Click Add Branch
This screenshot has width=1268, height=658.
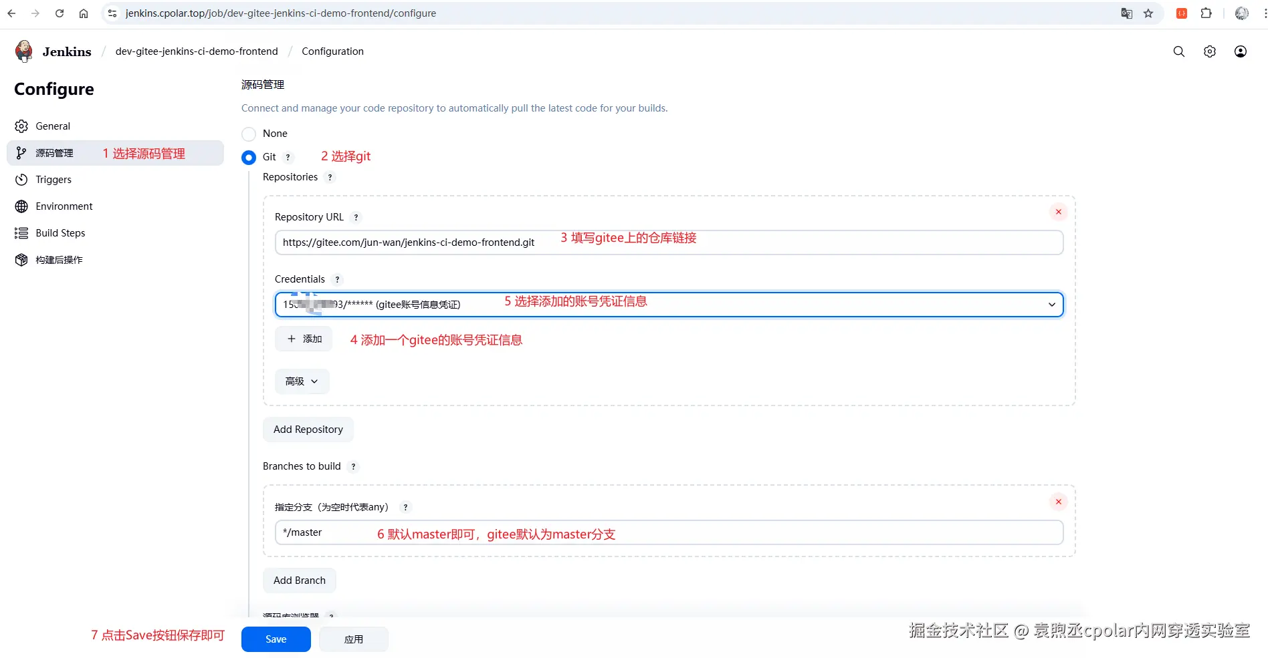(300, 581)
